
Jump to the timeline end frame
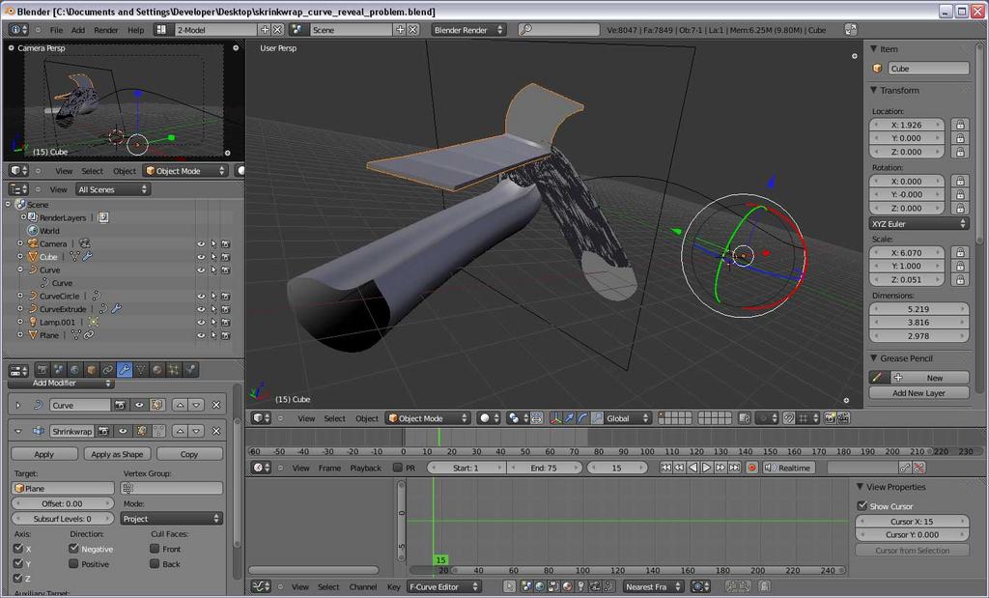pyautogui.click(x=734, y=468)
